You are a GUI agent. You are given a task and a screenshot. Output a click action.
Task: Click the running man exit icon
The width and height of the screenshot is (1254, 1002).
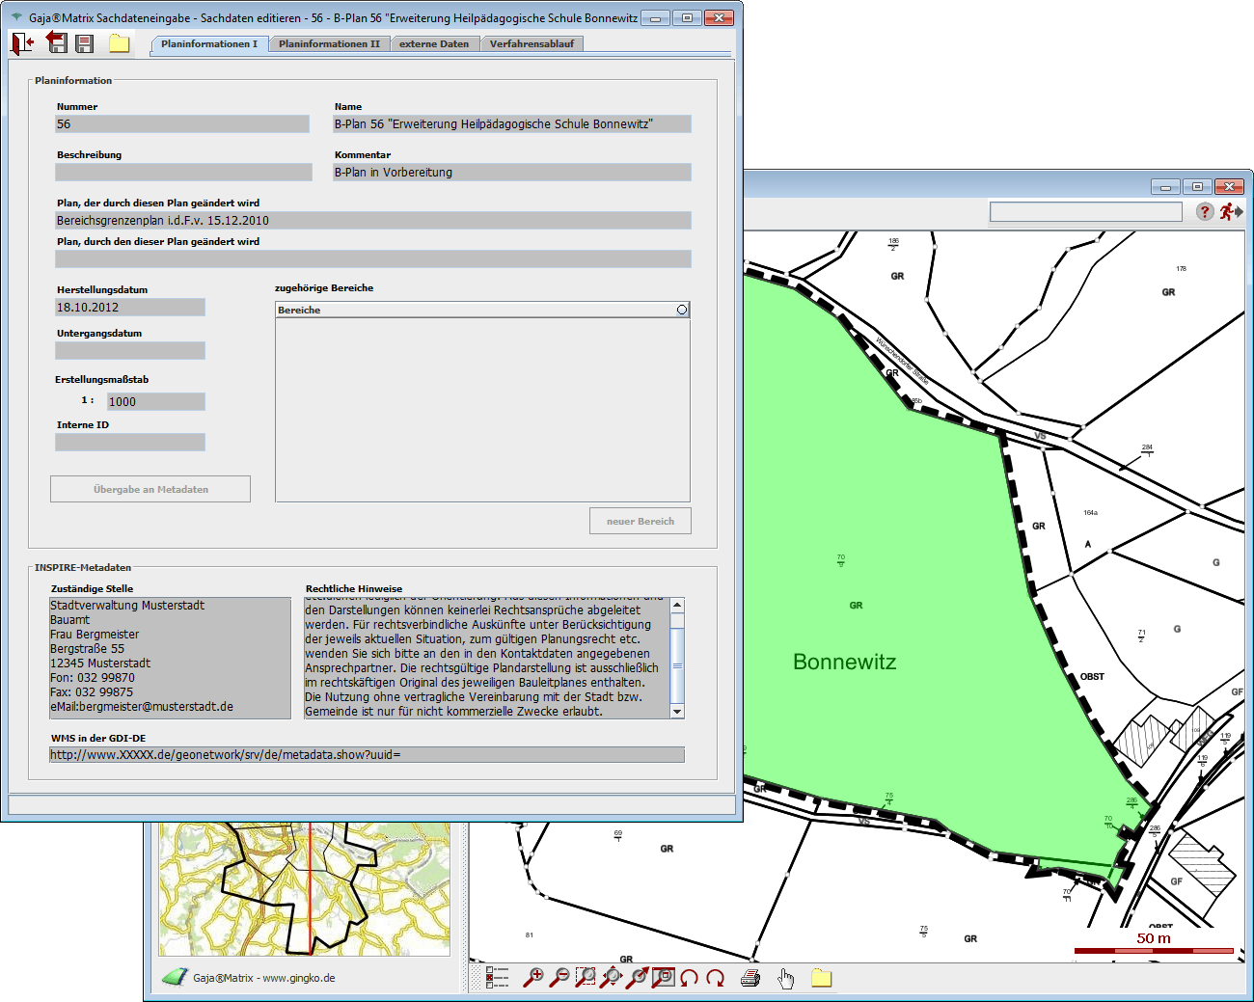pyautogui.click(x=1230, y=211)
